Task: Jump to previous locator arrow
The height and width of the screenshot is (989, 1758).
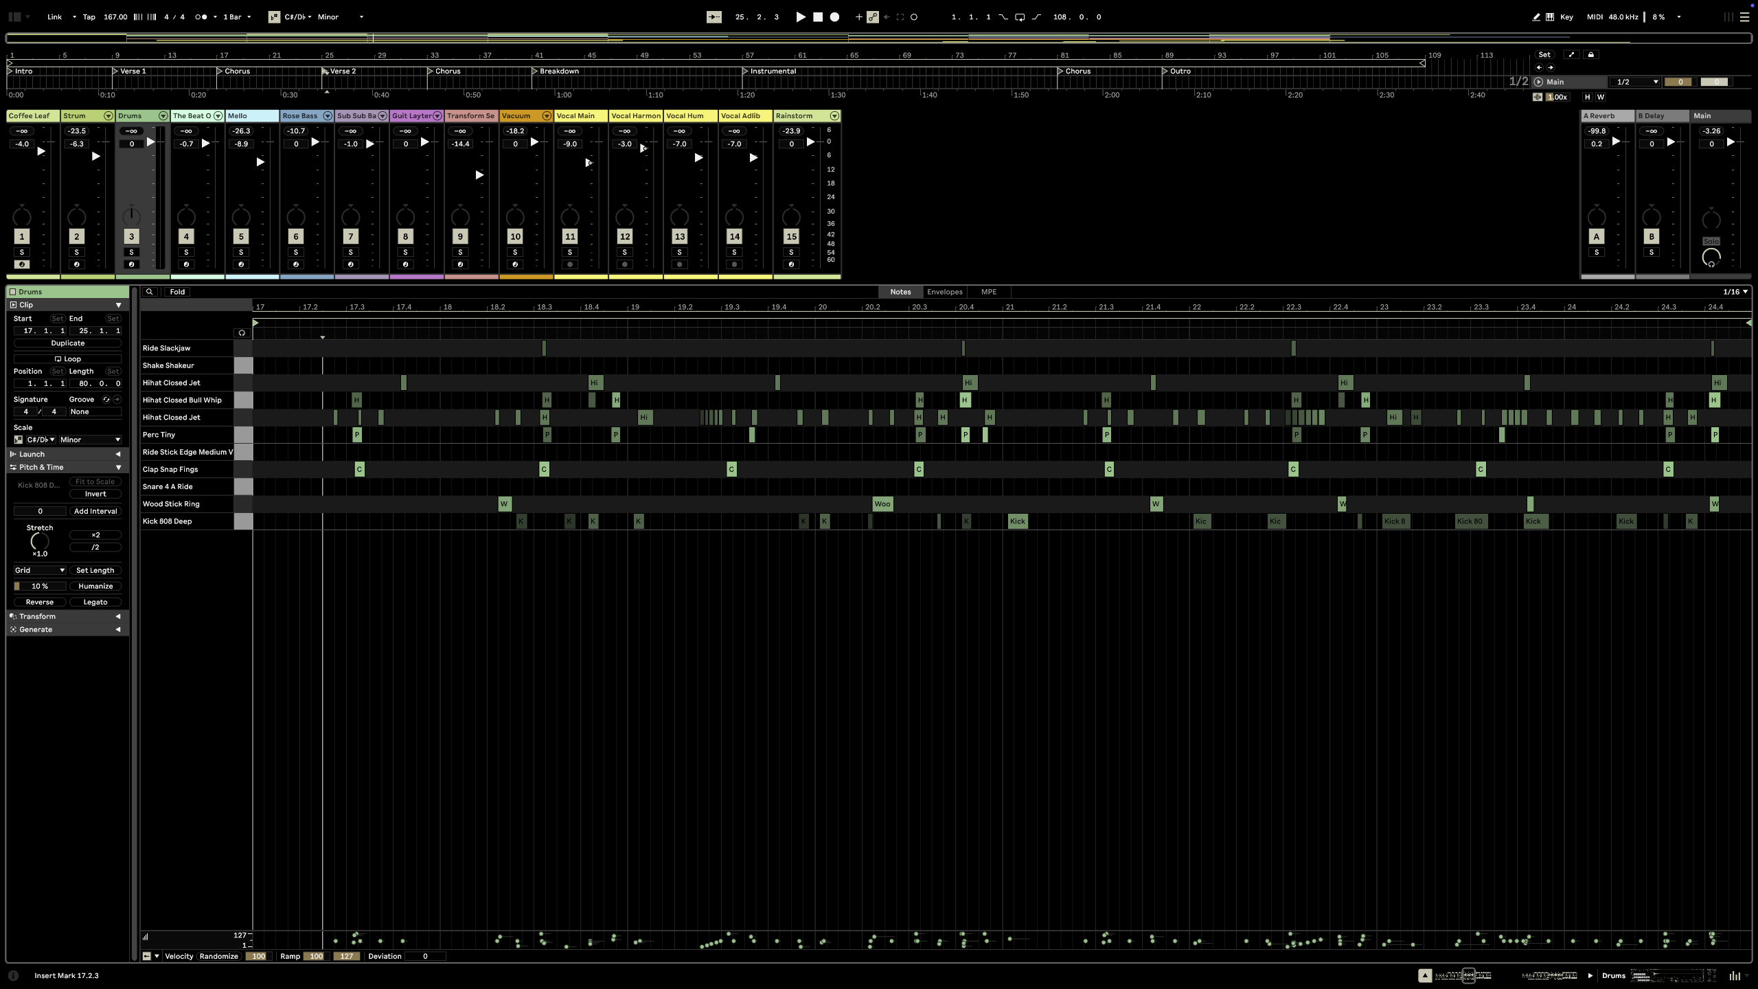Action: click(1538, 67)
